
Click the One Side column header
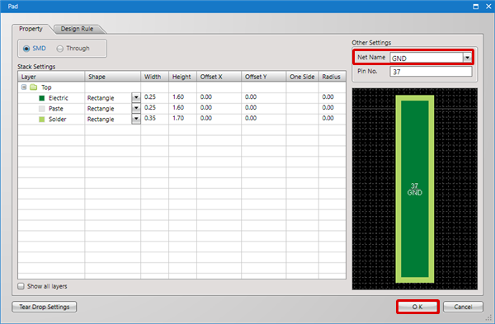303,77
